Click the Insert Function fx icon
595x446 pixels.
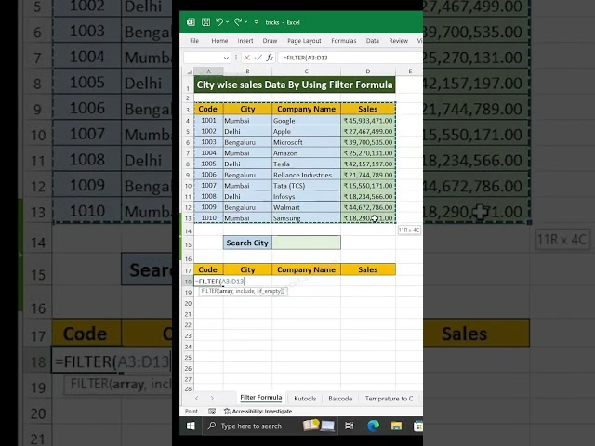[270, 58]
